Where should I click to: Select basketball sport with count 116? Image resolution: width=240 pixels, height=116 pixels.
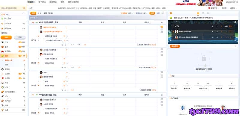(13, 47)
